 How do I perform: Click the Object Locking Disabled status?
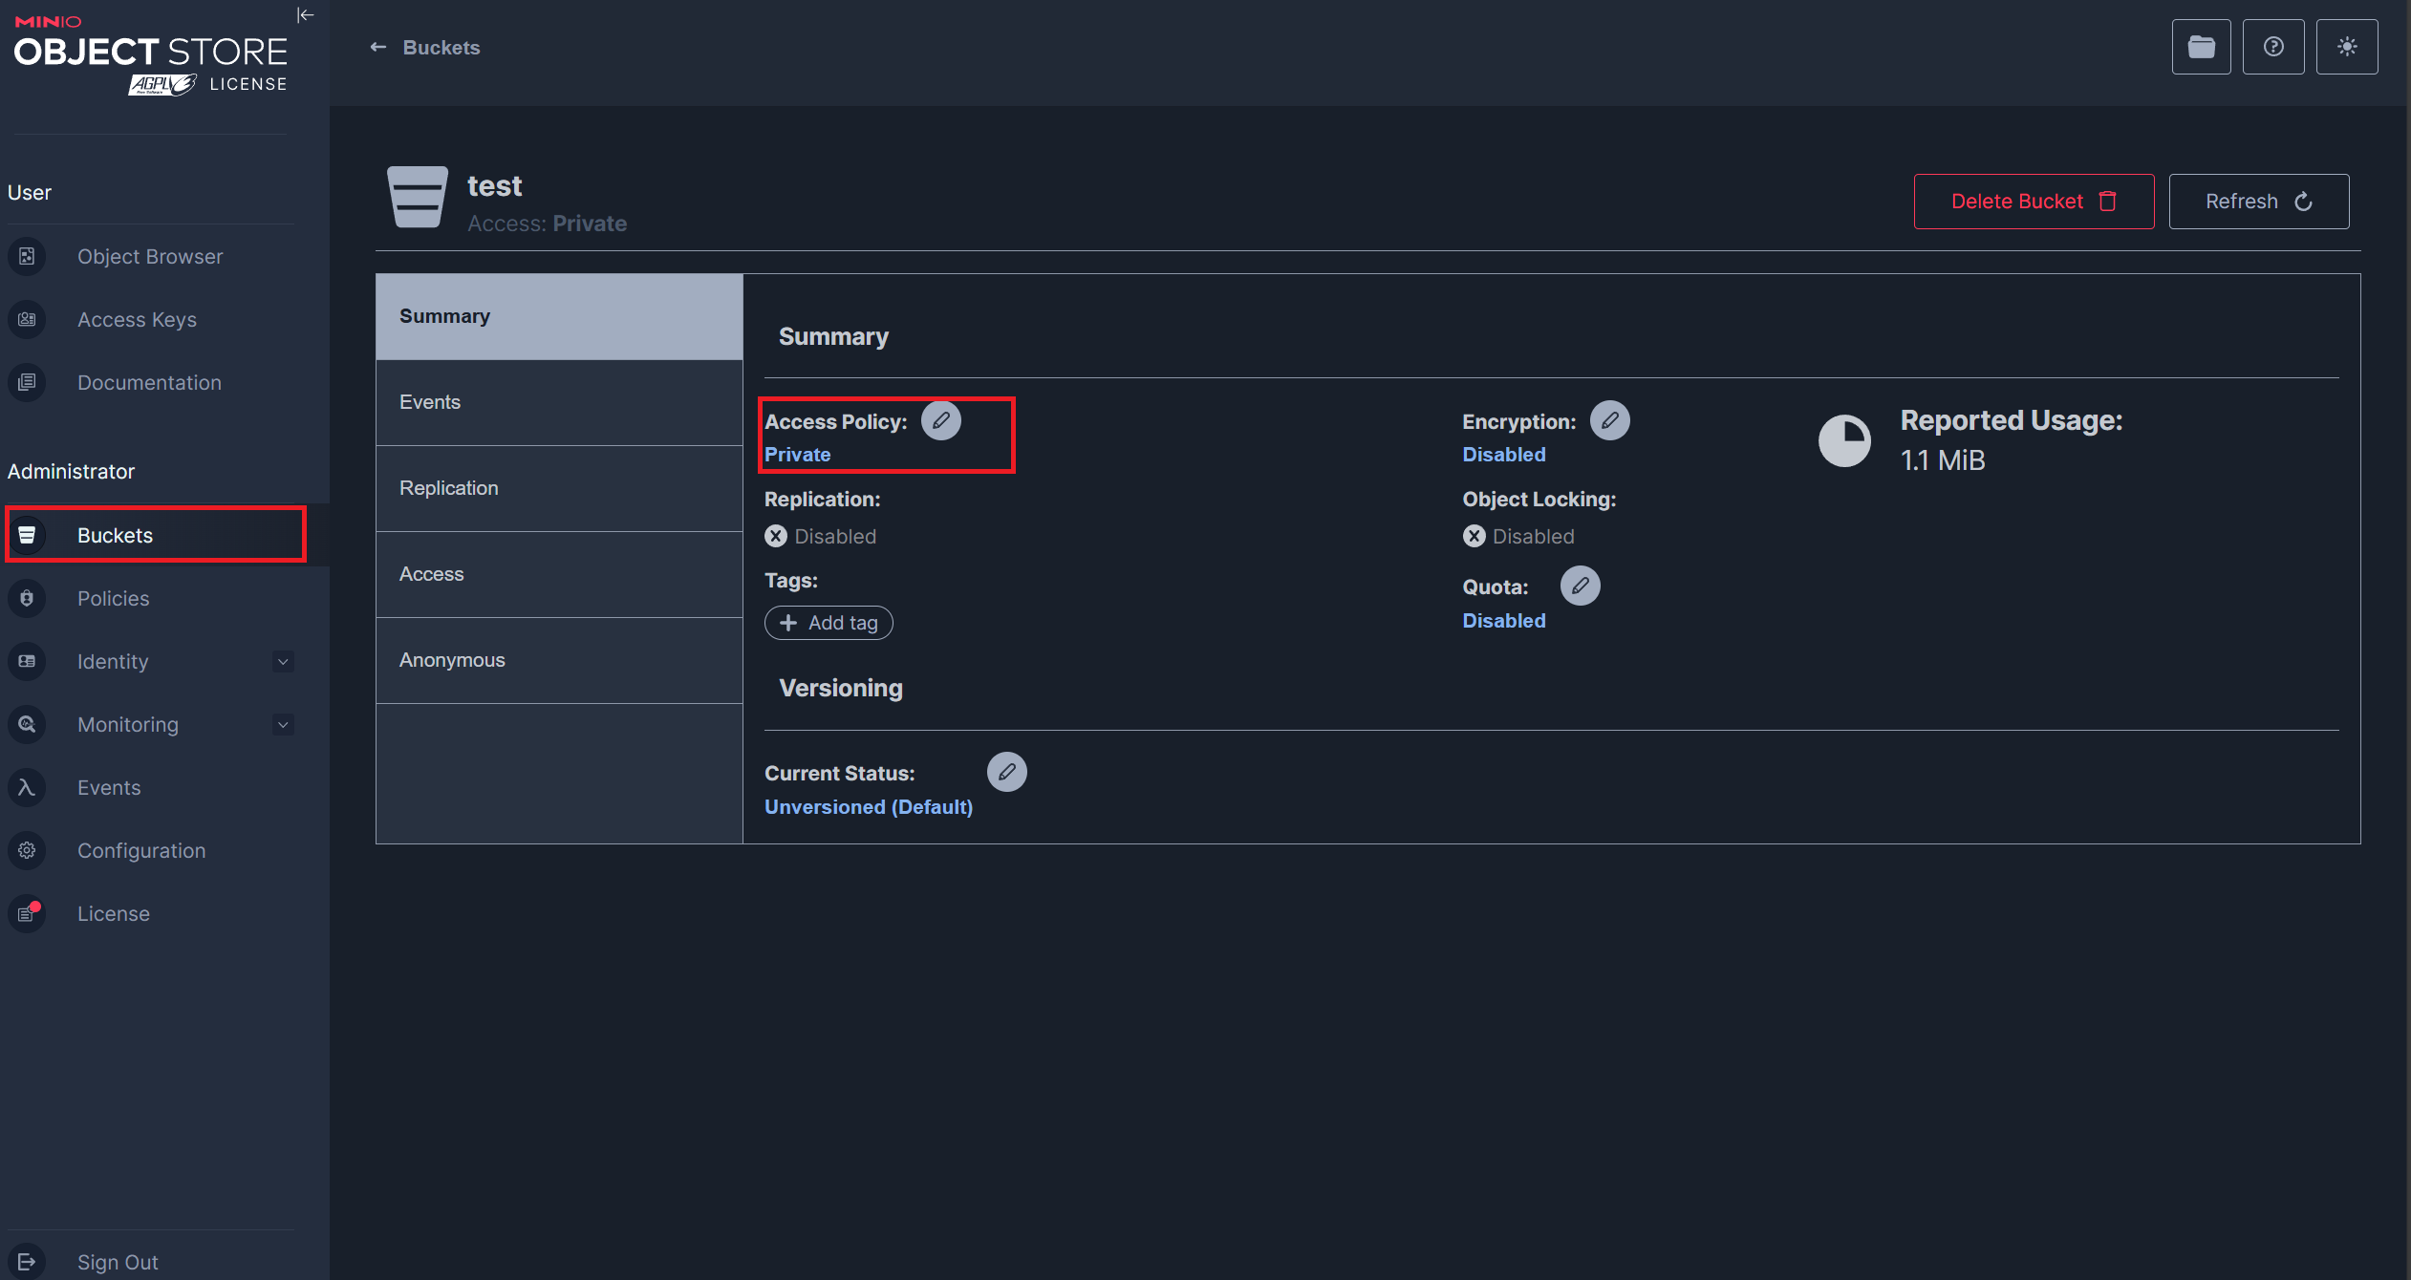pyautogui.click(x=1518, y=536)
